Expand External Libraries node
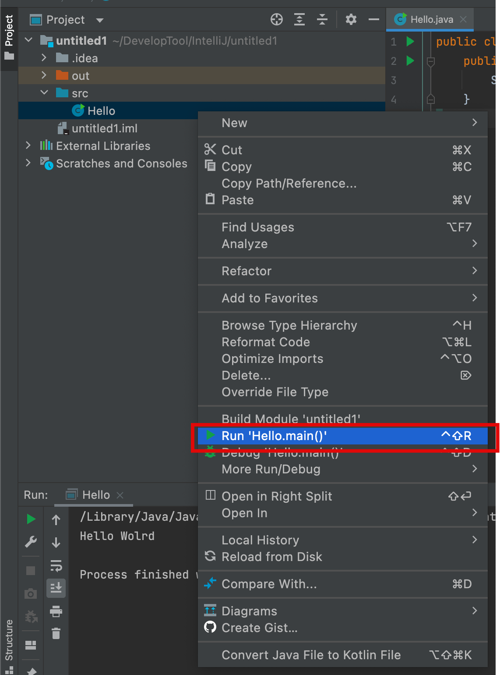The width and height of the screenshot is (500, 675). coord(28,146)
